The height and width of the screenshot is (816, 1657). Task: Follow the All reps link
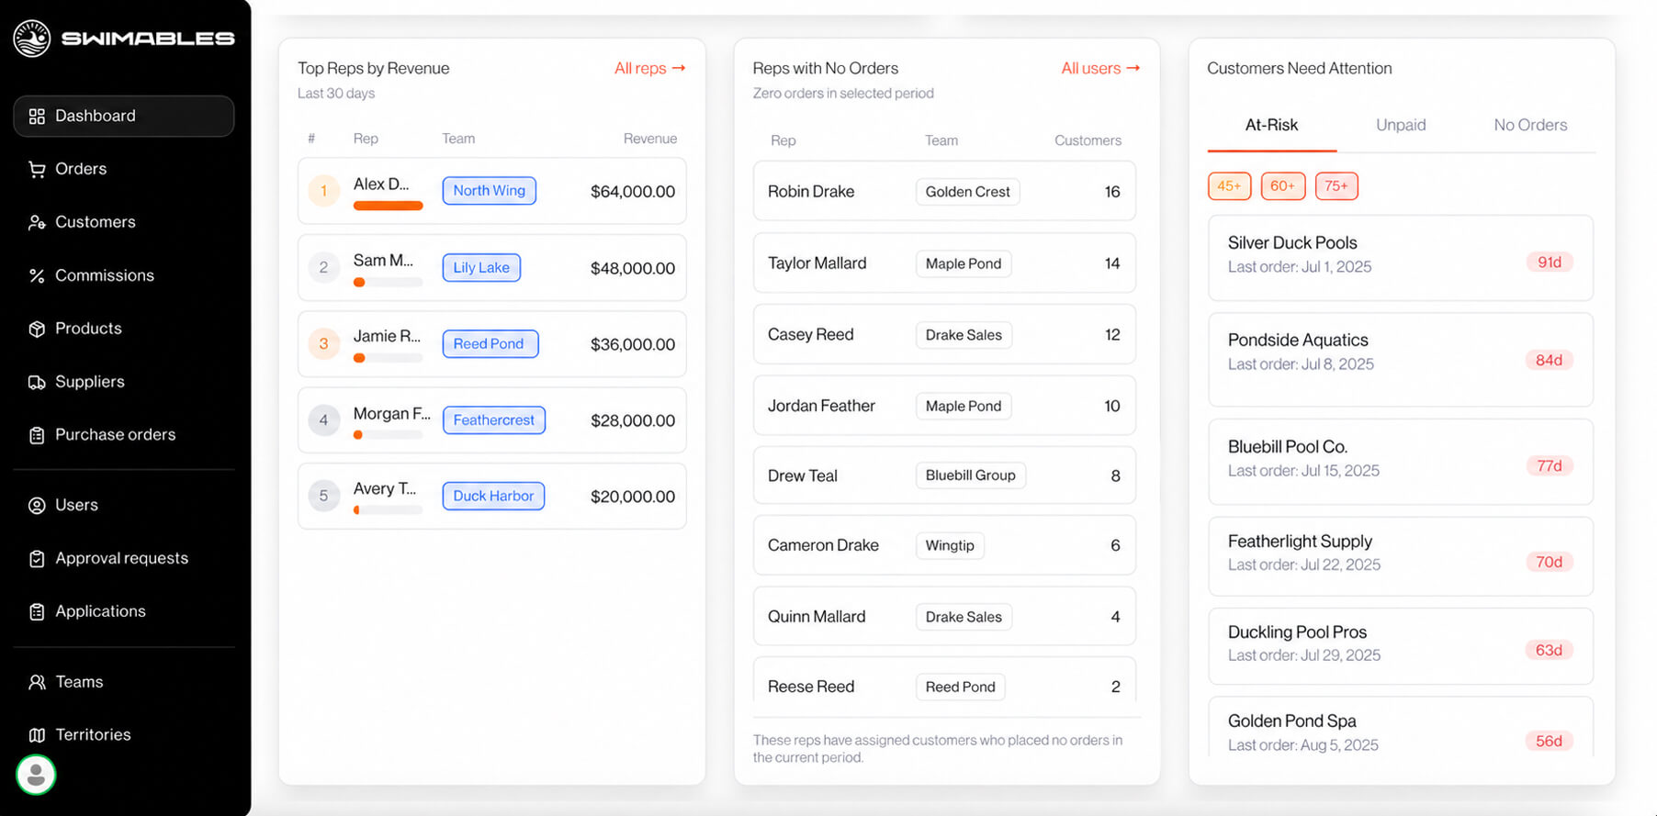click(650, 69)
